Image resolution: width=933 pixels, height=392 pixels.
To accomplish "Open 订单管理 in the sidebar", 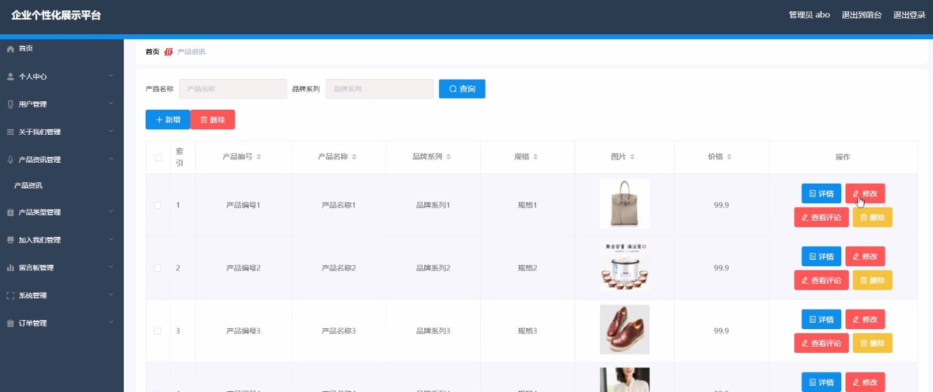I will coord(62,324).
